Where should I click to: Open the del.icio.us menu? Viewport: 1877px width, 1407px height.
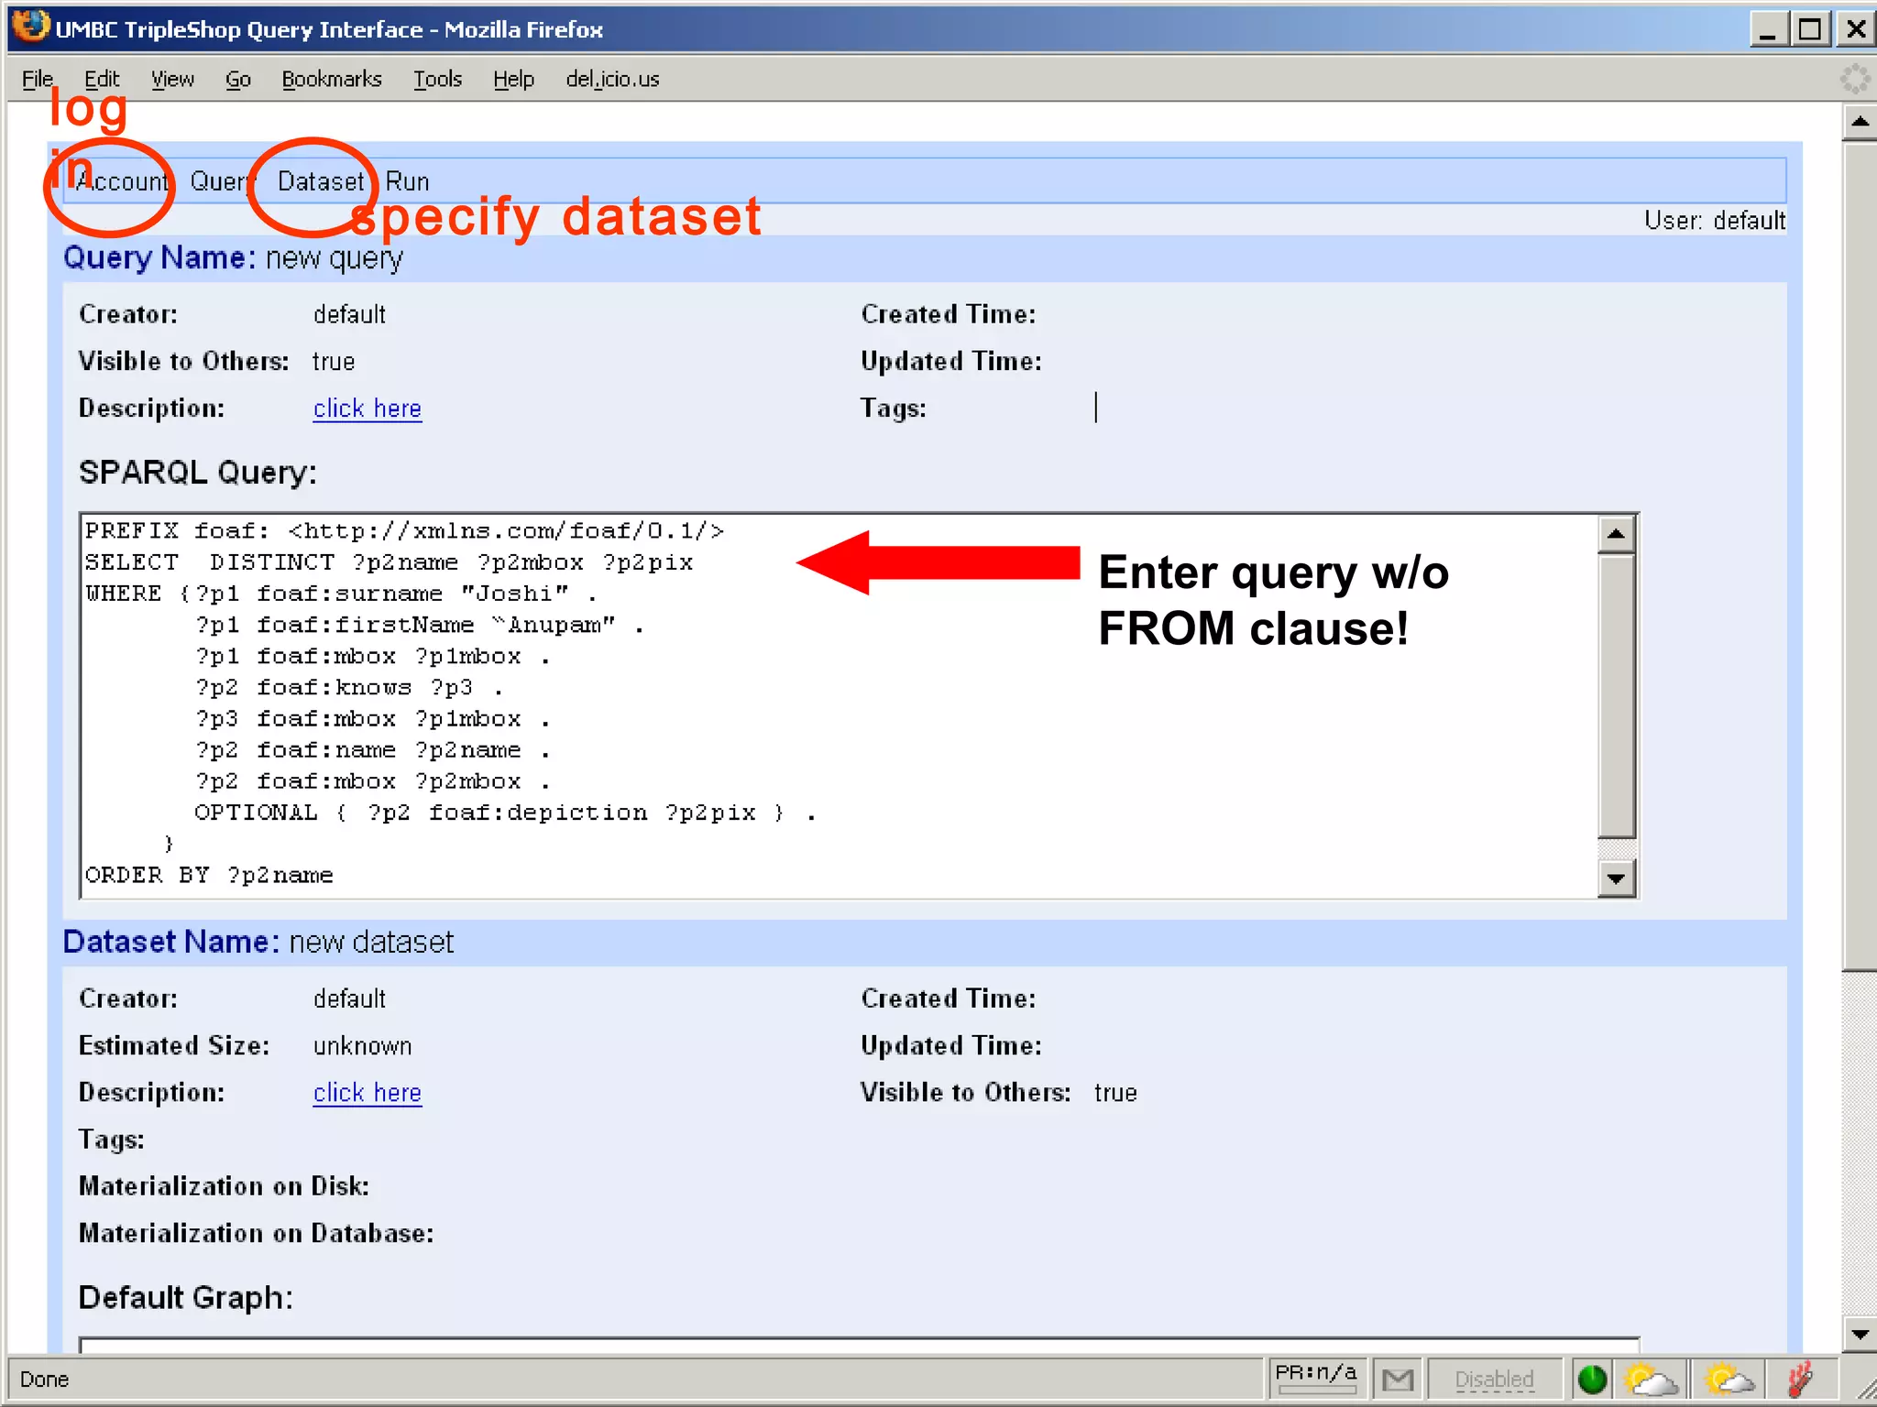612,80
